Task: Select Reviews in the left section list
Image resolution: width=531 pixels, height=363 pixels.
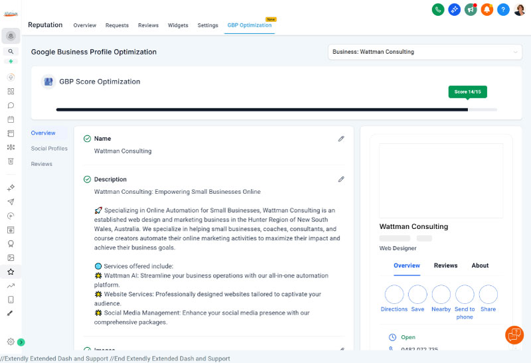Action: (42, 164)
